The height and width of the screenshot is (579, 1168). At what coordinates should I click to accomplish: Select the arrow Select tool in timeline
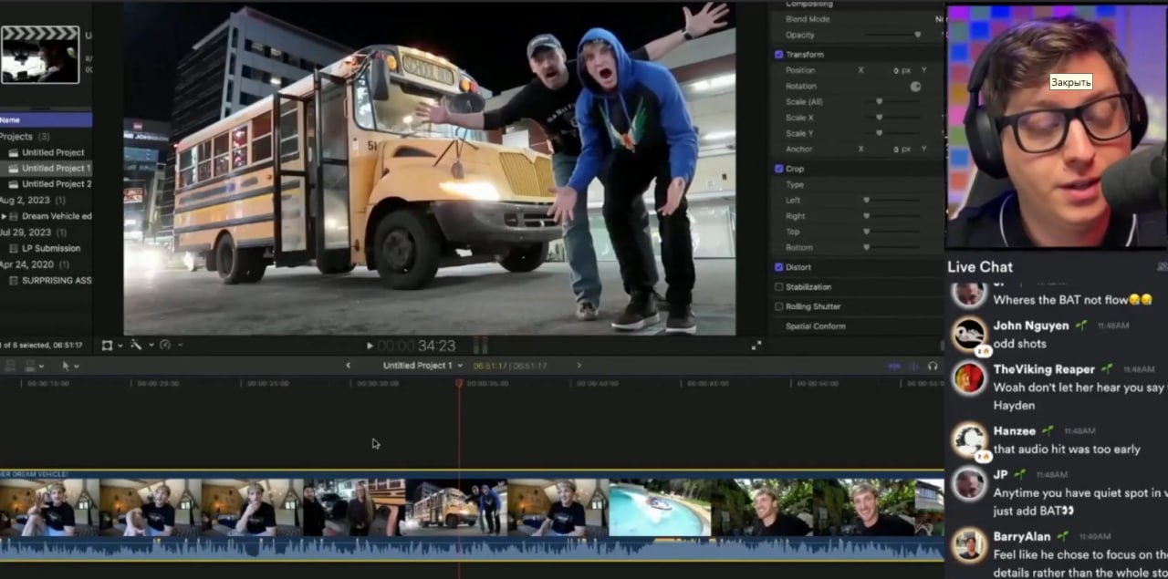(65, 366)
